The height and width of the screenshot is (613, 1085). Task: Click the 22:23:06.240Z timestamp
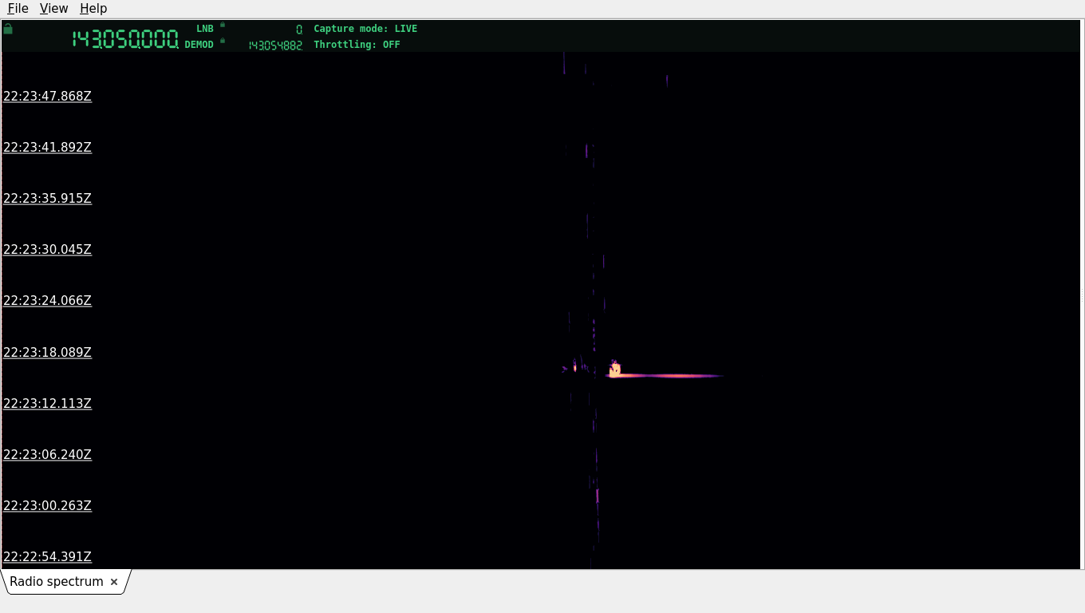(47, 454)
